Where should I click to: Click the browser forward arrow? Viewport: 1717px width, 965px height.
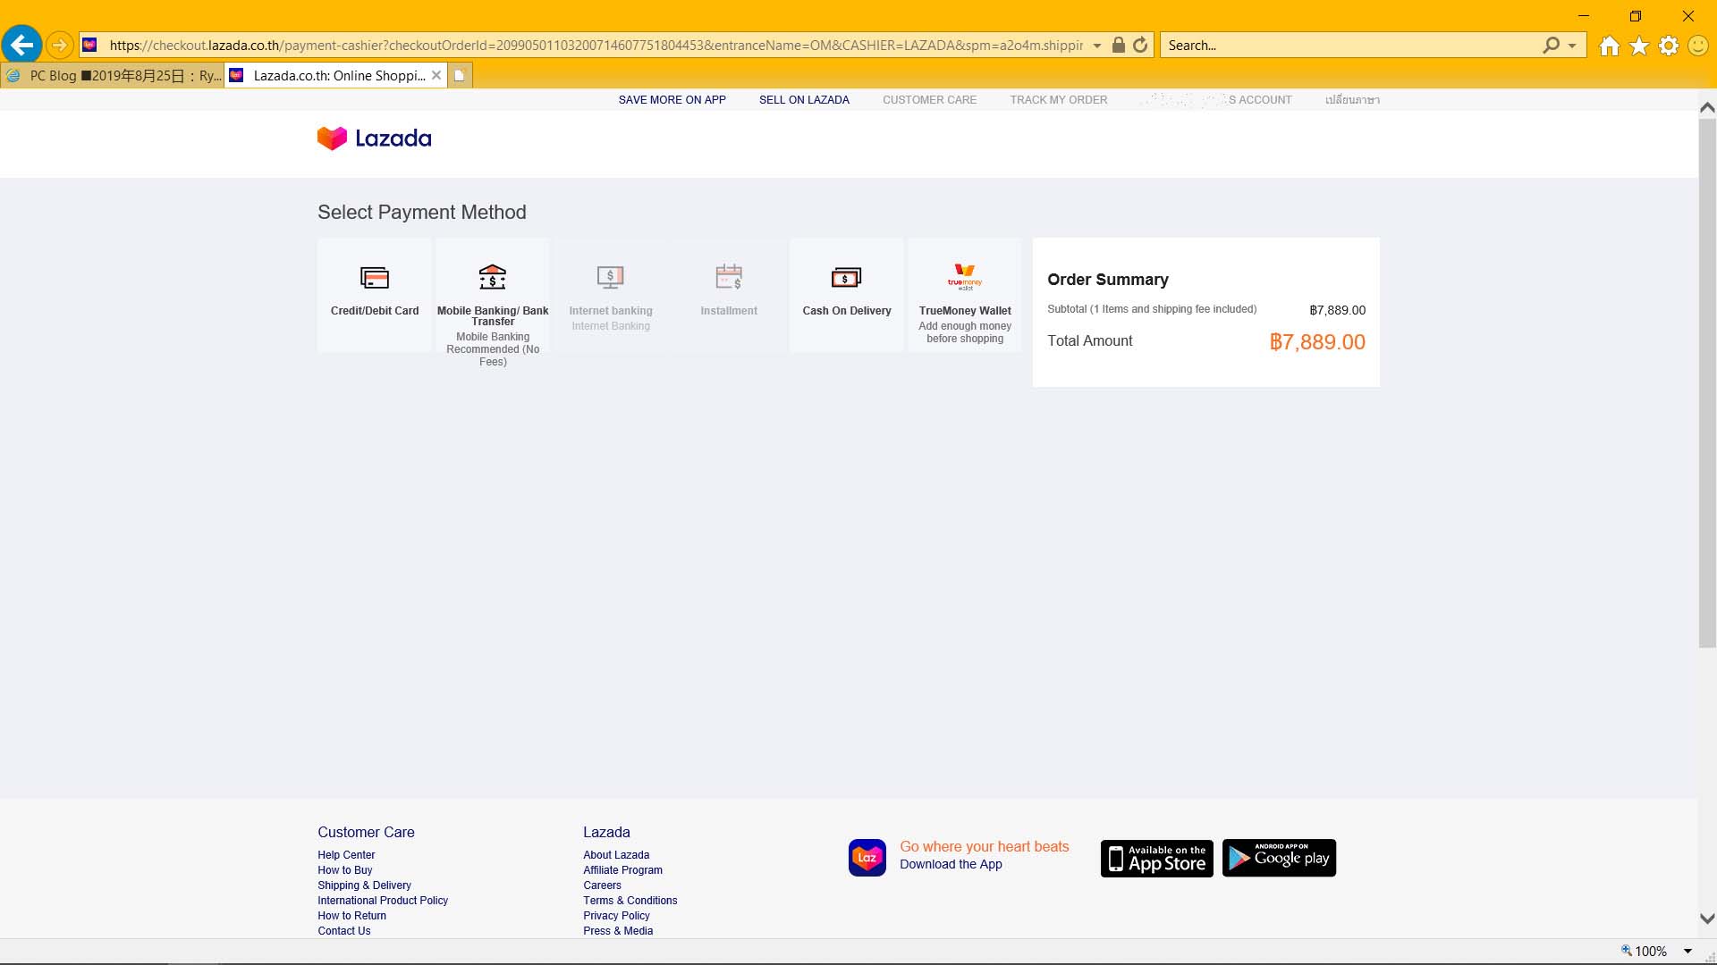(59, 45)
